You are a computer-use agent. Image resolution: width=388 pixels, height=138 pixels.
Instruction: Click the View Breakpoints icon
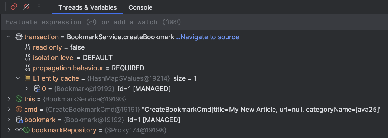pyautogui.click(x=14, y=7)
